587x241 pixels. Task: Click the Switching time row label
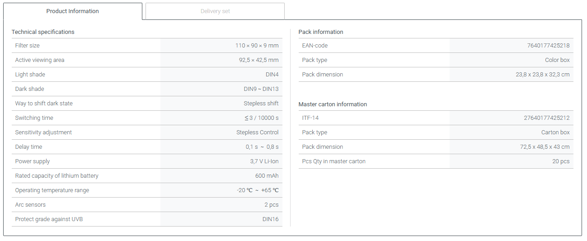34,118
